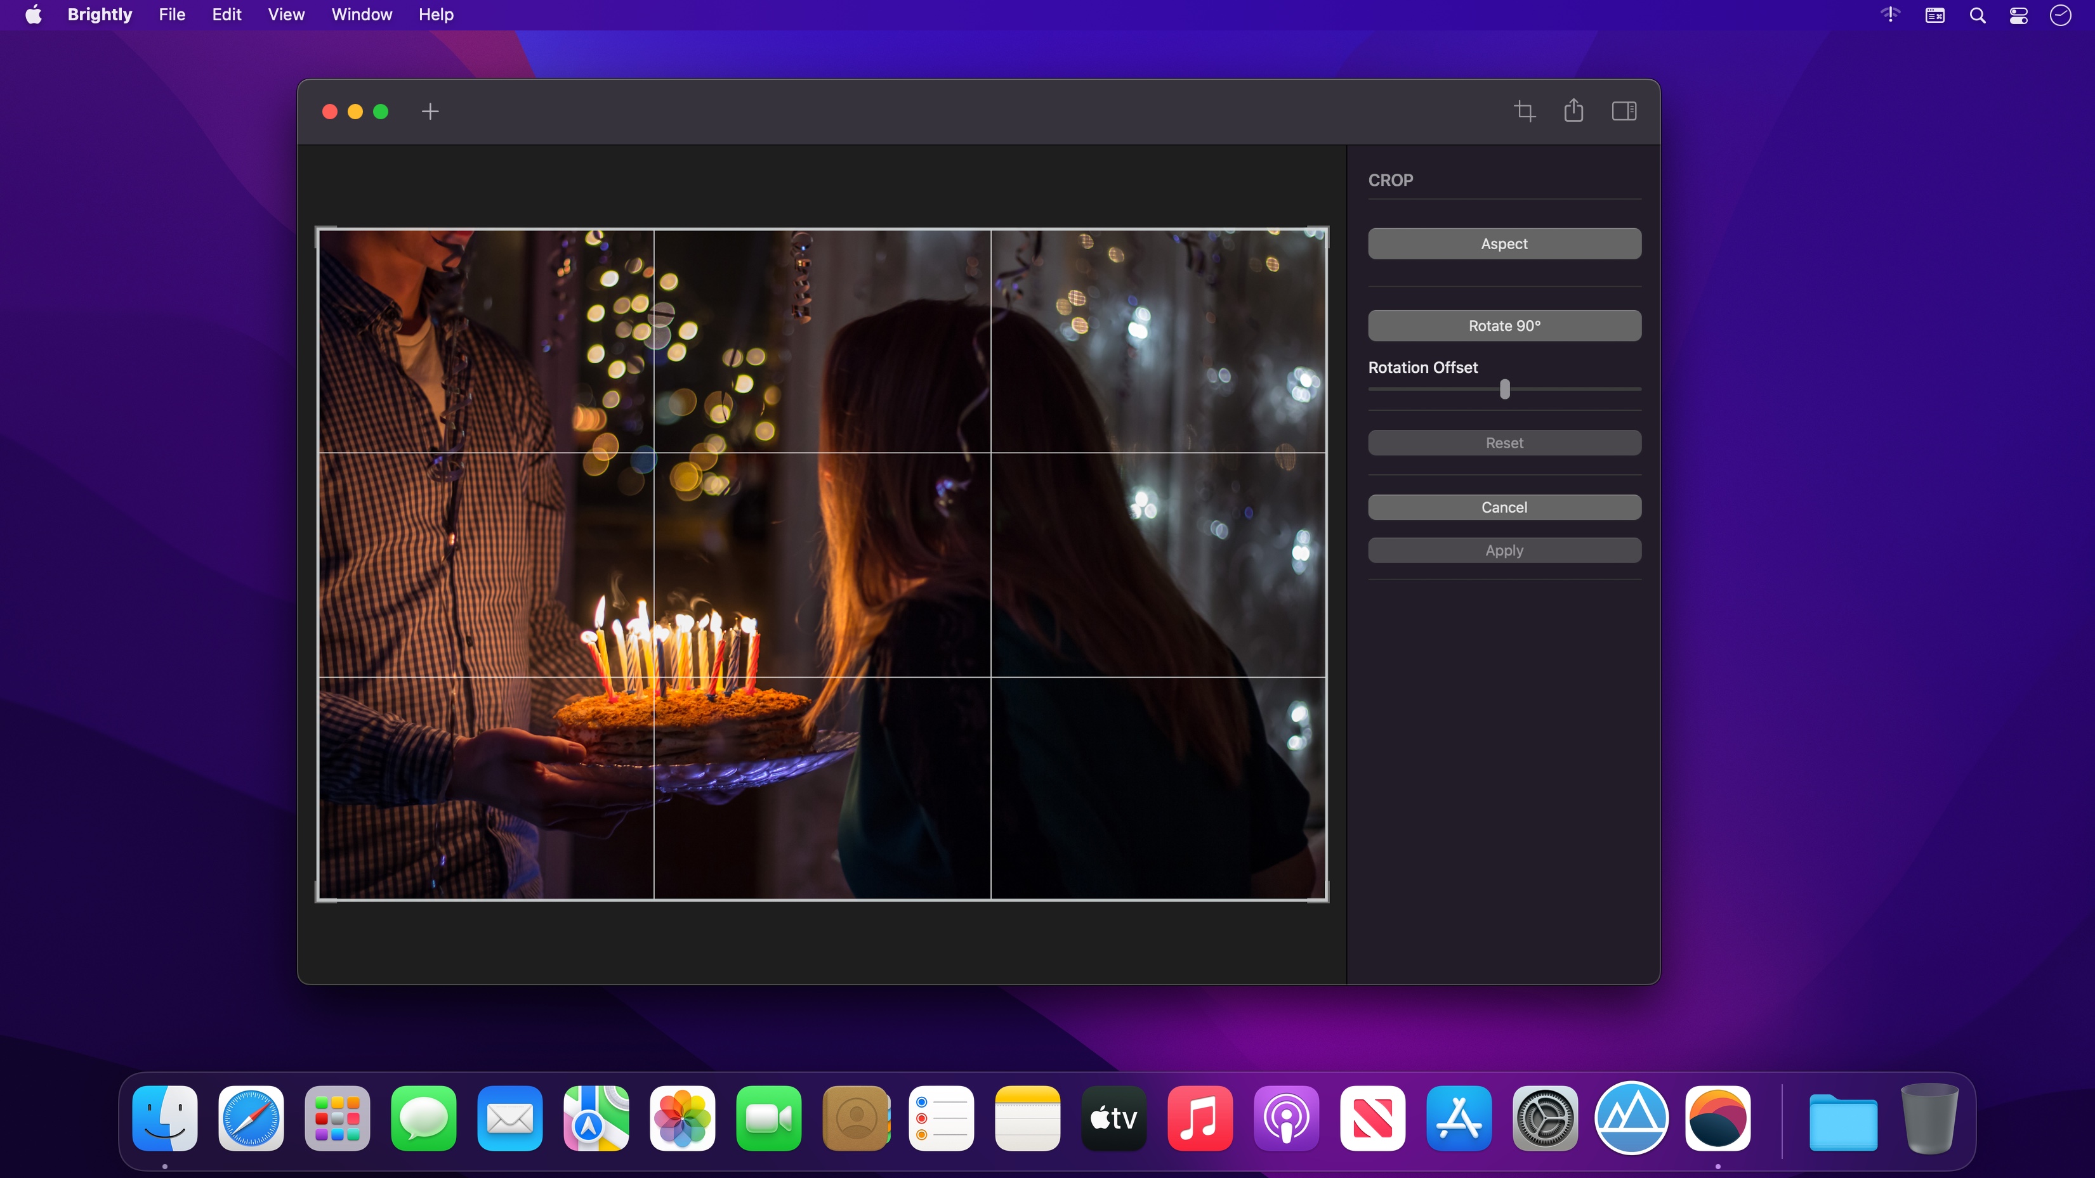Launch Apple TV from the dock

pos(1114,1118)
